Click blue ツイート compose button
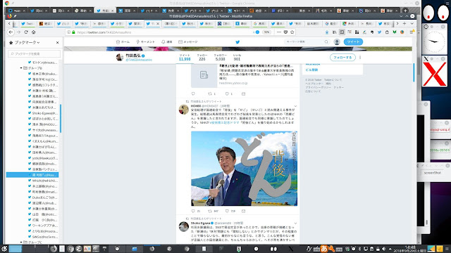 click(353, 42)
